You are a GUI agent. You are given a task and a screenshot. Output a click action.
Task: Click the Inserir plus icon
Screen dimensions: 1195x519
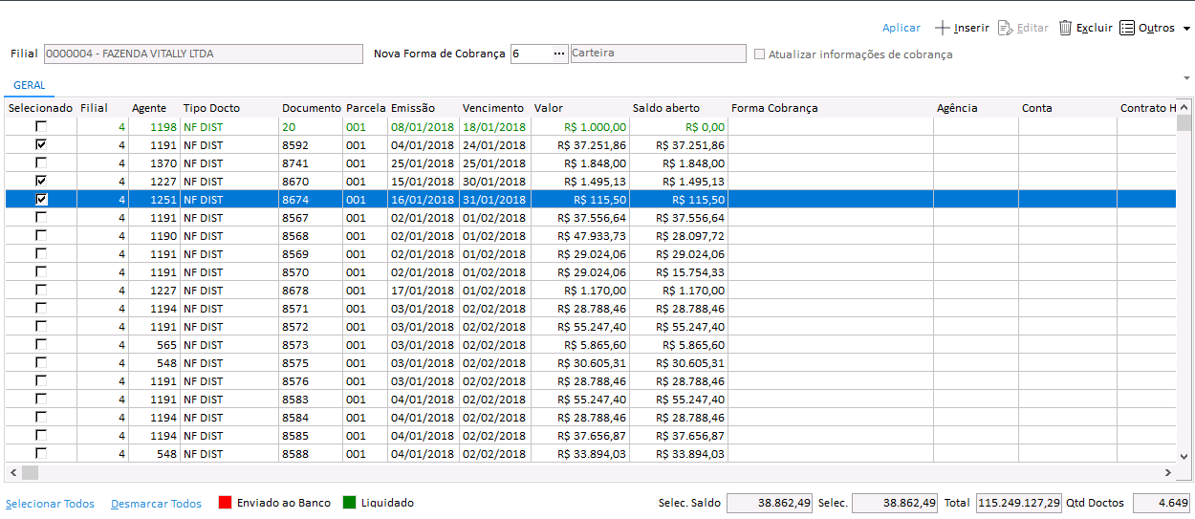coord(943,28)
